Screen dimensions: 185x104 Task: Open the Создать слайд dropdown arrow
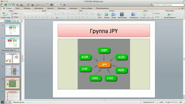pyautogui.click(x=8, y=14)
